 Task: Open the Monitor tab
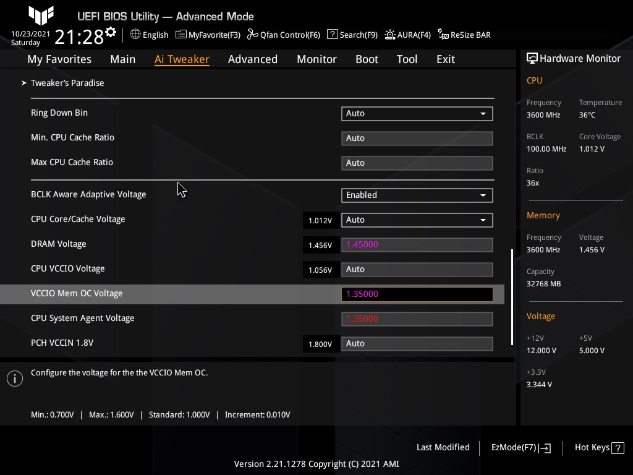317,59
